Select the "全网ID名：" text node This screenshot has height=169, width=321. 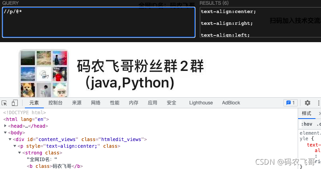(42, 160)
